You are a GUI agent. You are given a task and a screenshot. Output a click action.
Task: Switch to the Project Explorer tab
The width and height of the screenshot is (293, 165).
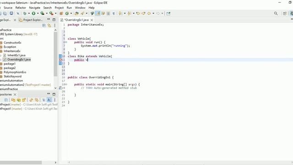click(x=31, y=20)
